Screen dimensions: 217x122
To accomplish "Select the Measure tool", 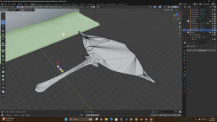I will [3, 43].
